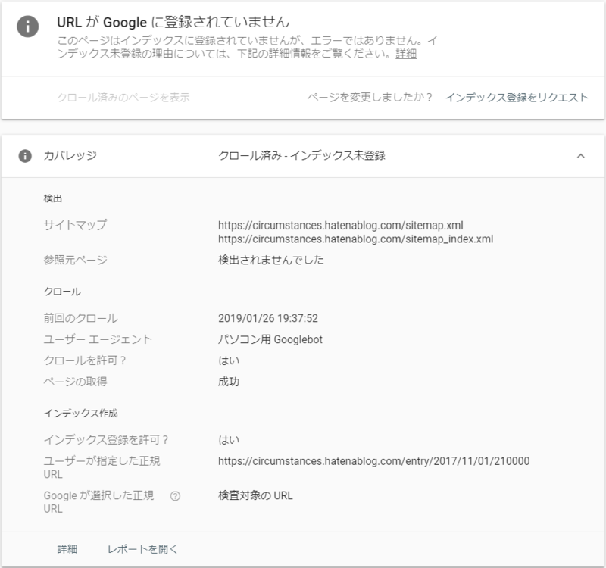Click the 検査対象の URL value
The height and width of the screenshot is (568, 606).
coord(255,495)
